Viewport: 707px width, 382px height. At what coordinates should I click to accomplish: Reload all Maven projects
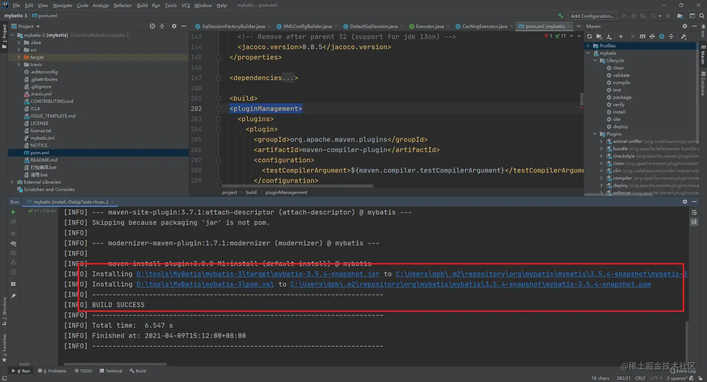tap(590, 36)
